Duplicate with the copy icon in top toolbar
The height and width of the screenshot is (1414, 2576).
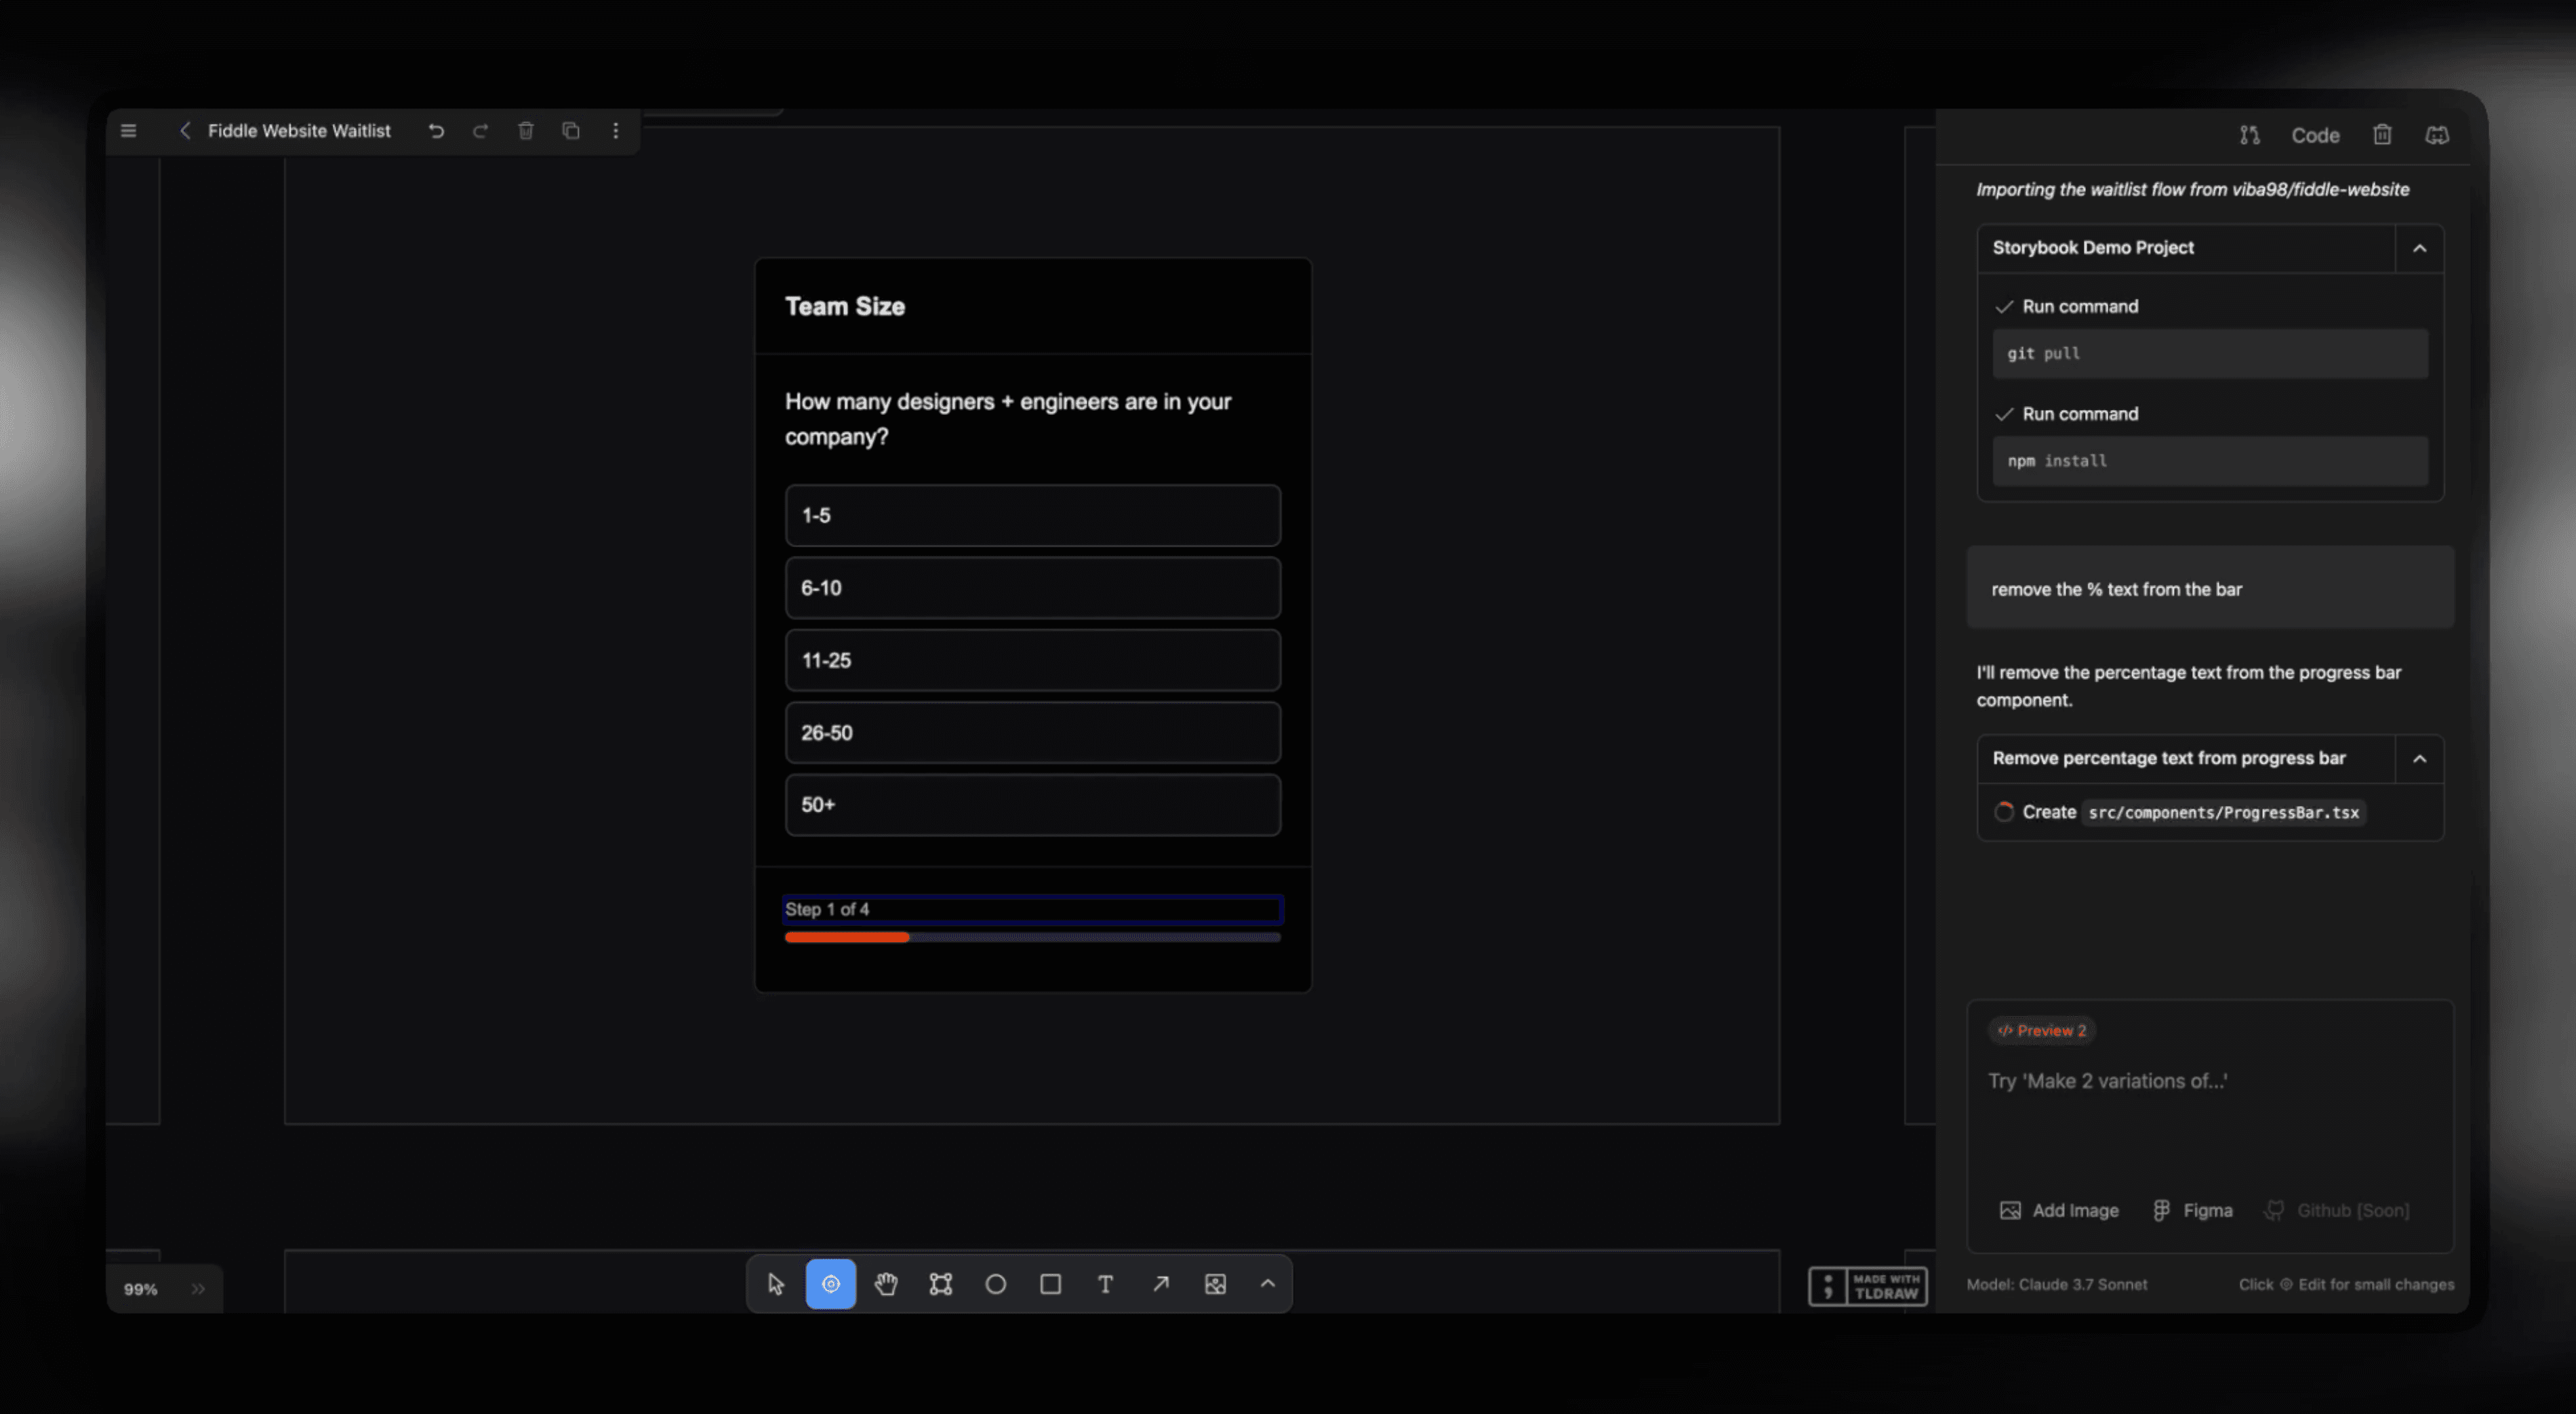(x=571, y=131)
